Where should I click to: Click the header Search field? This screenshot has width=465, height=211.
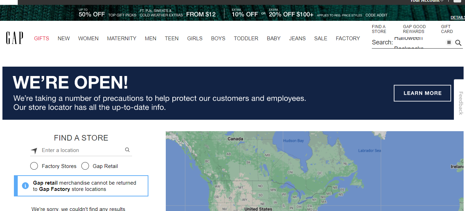tap(417, 43)
